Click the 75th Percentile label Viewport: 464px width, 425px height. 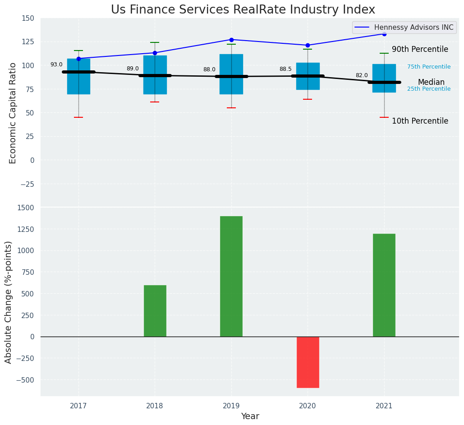(429, 67)
